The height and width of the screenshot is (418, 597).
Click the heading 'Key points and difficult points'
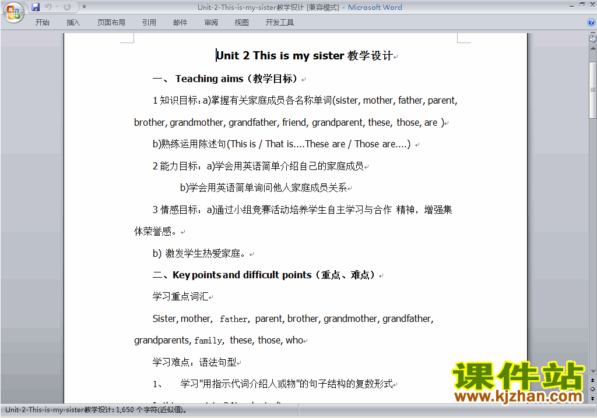tap(242, 275)
